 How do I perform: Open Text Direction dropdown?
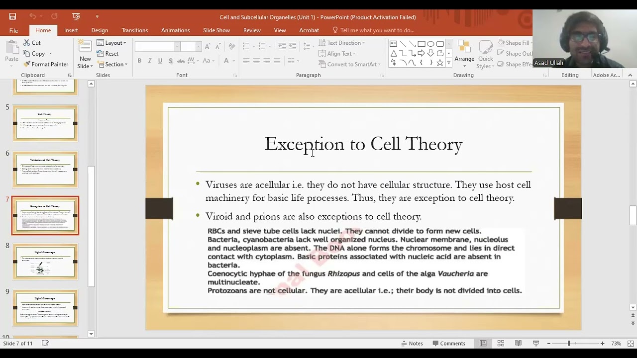[x=342, y=43]
